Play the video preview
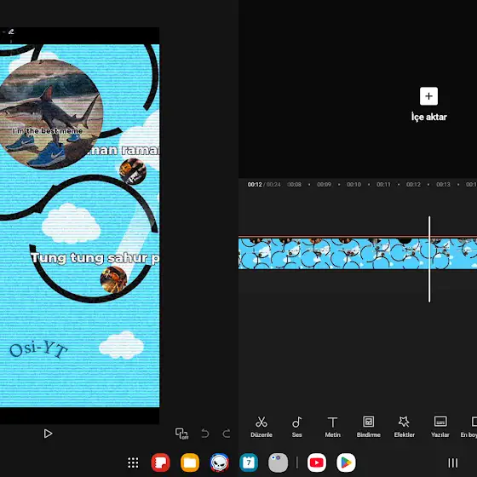Screen dimensions: 477x477 48,434
